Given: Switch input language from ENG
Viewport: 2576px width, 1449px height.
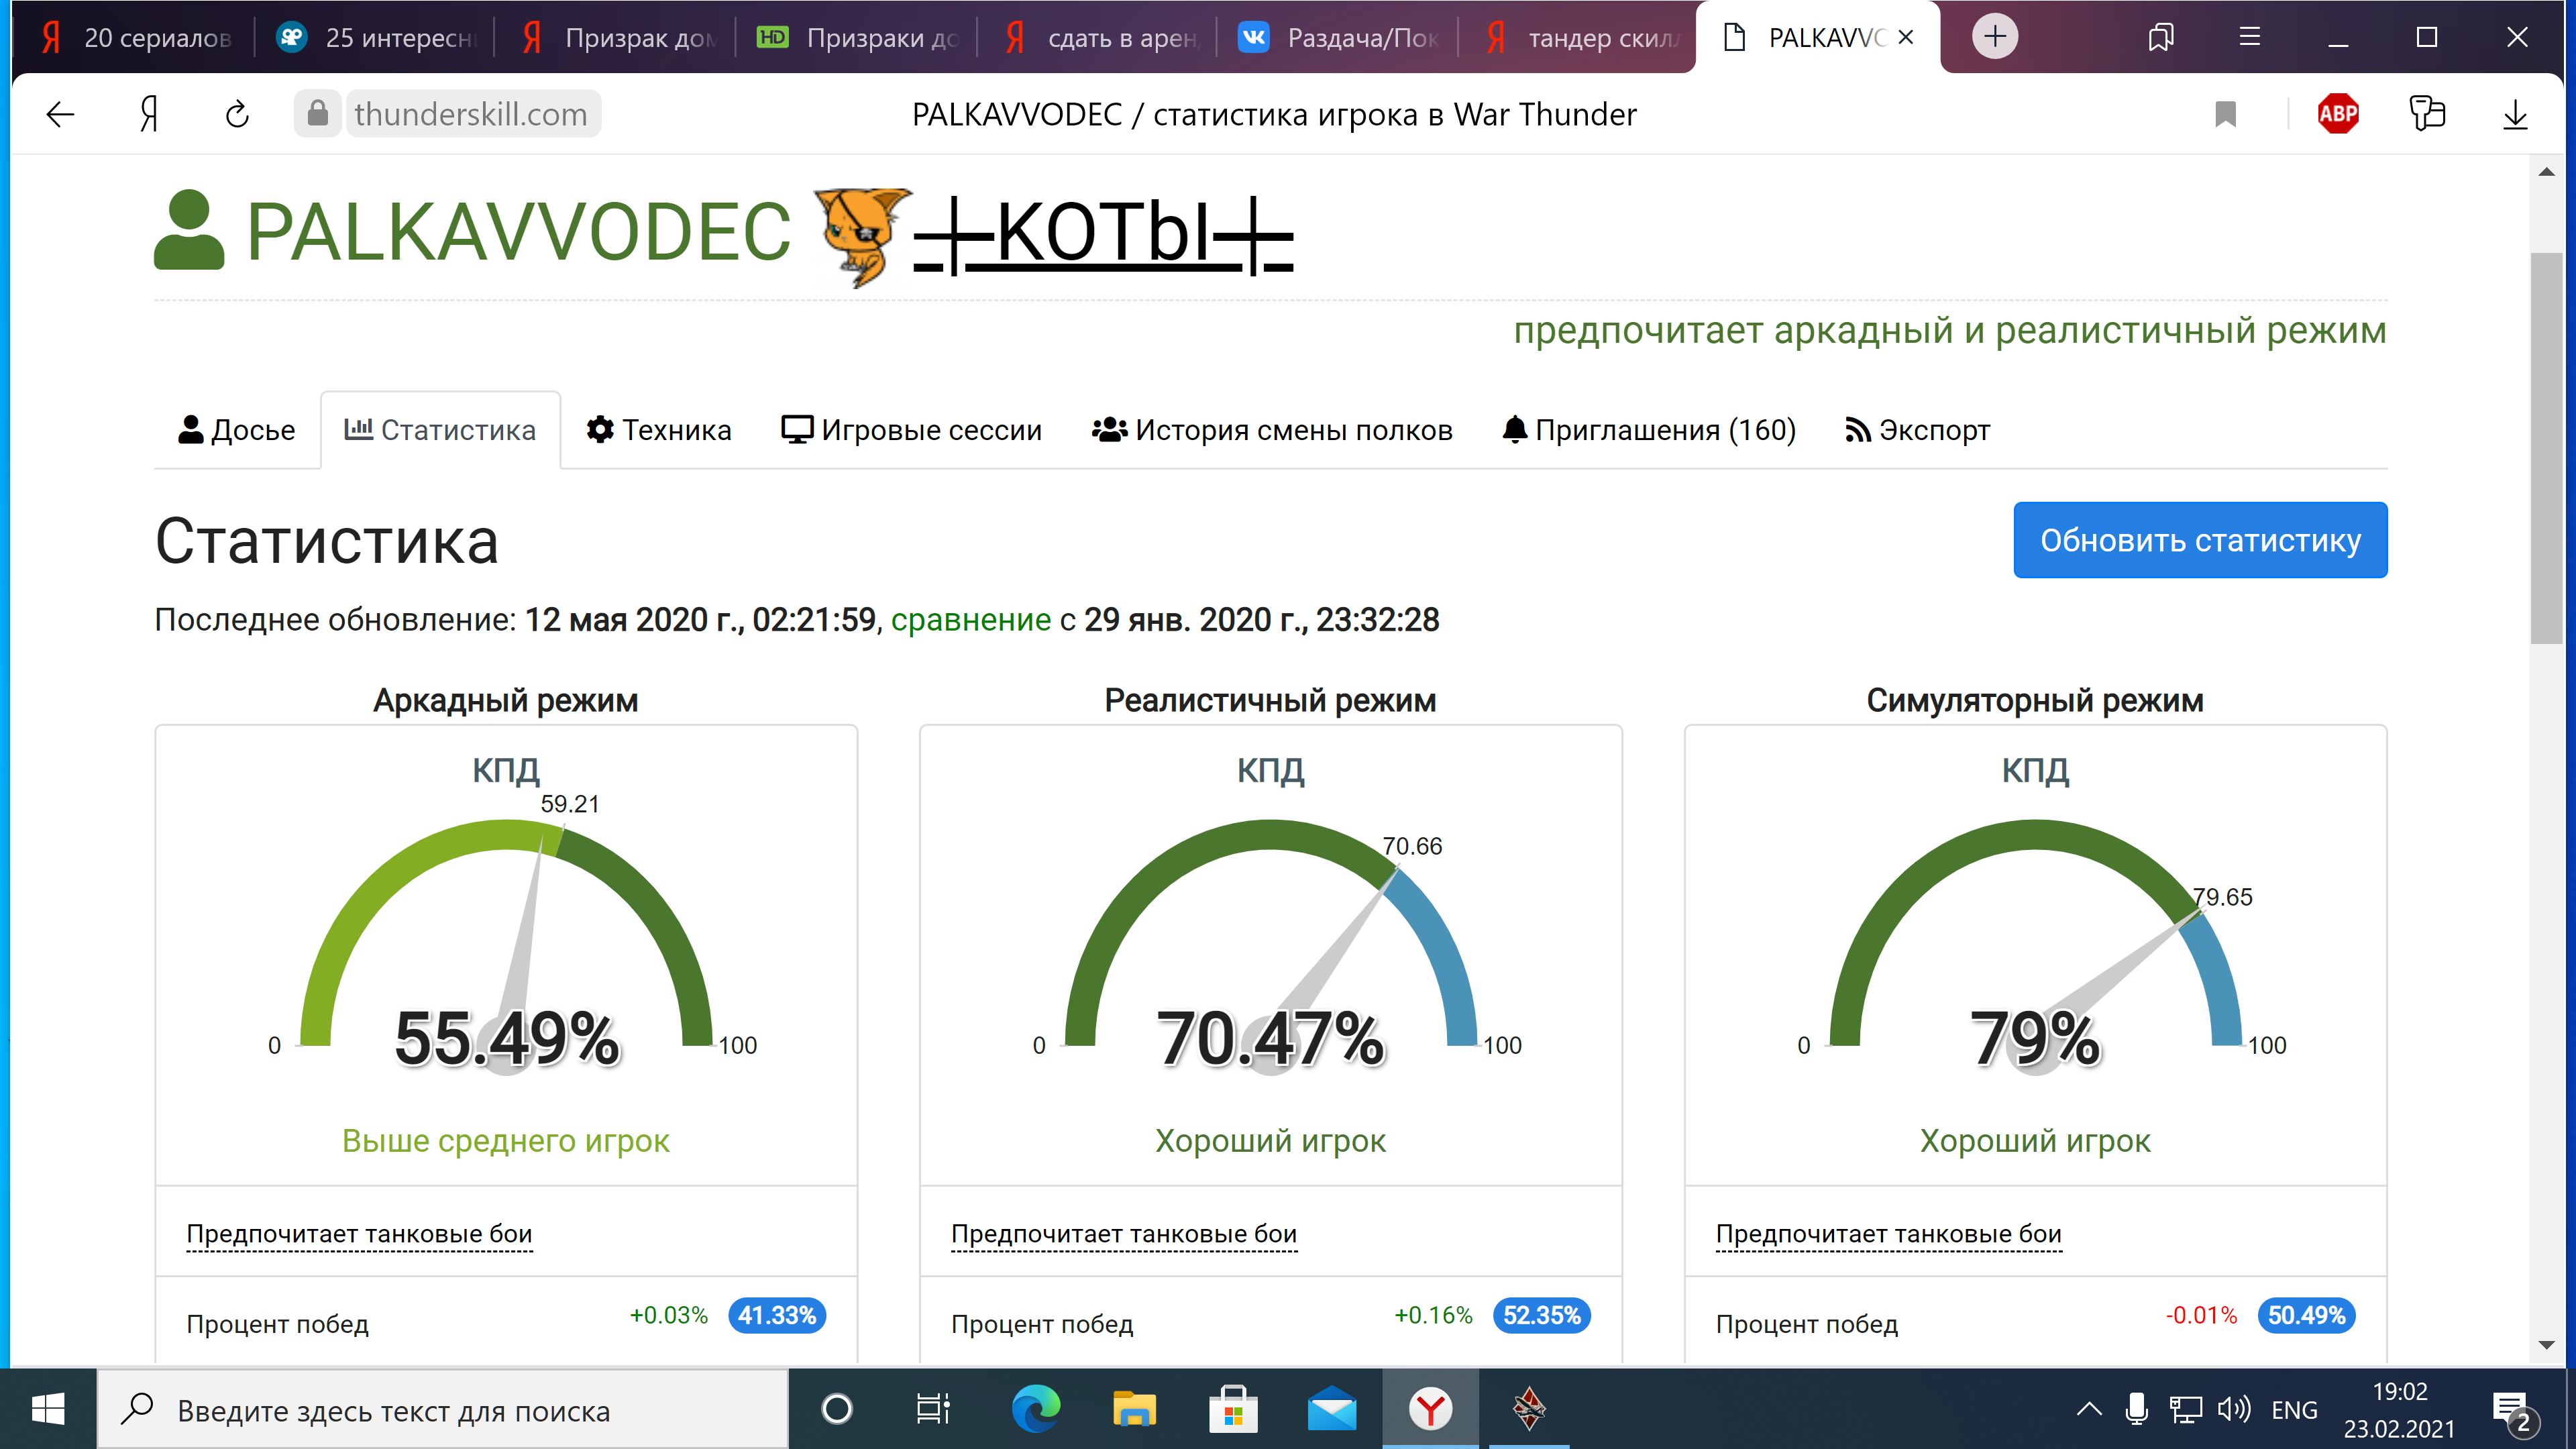Looking at the screenshot, I should (2294, 1410).
